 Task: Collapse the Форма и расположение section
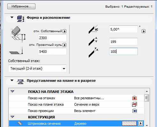coord(12,17)
